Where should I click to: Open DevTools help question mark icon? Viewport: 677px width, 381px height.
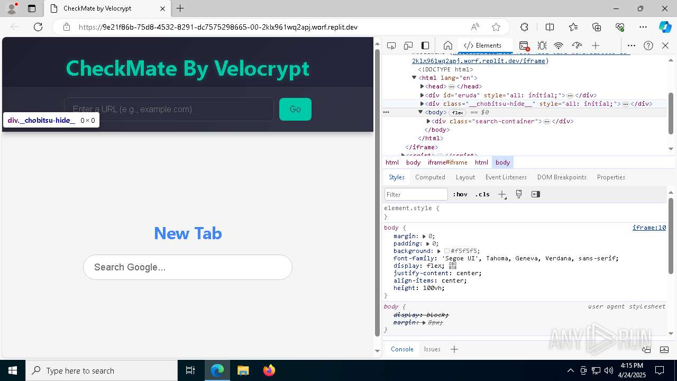tap(648, 46)
